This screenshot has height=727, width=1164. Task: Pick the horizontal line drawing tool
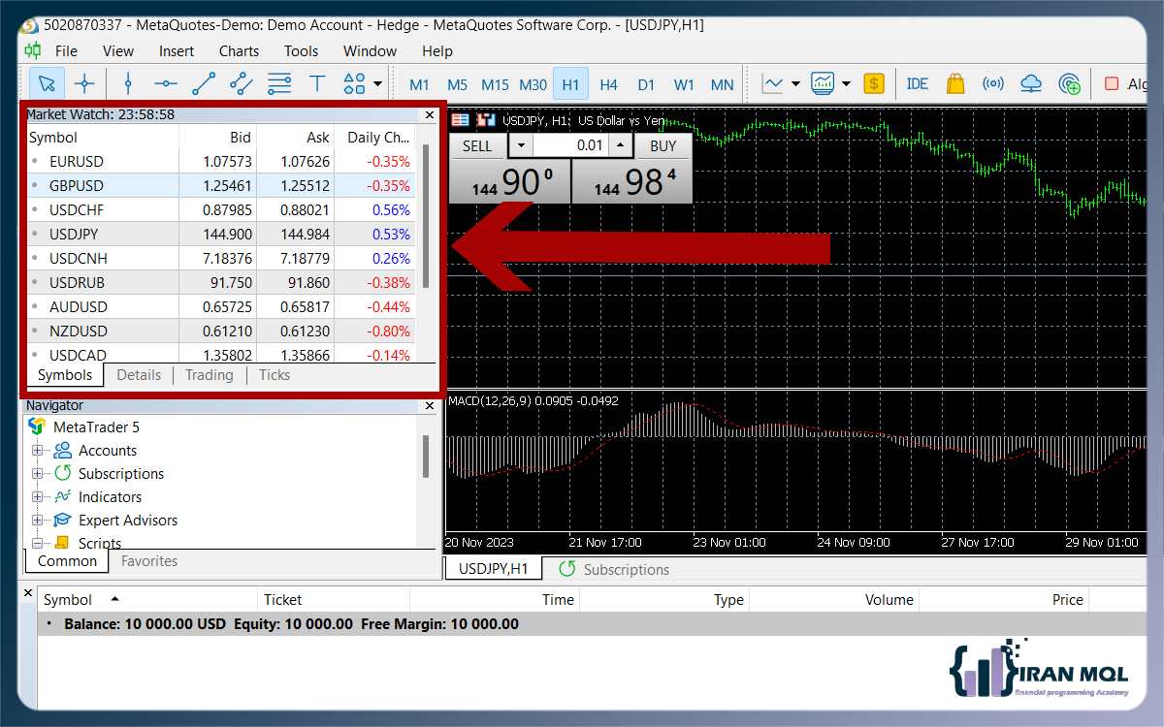[x=166, y=84]
